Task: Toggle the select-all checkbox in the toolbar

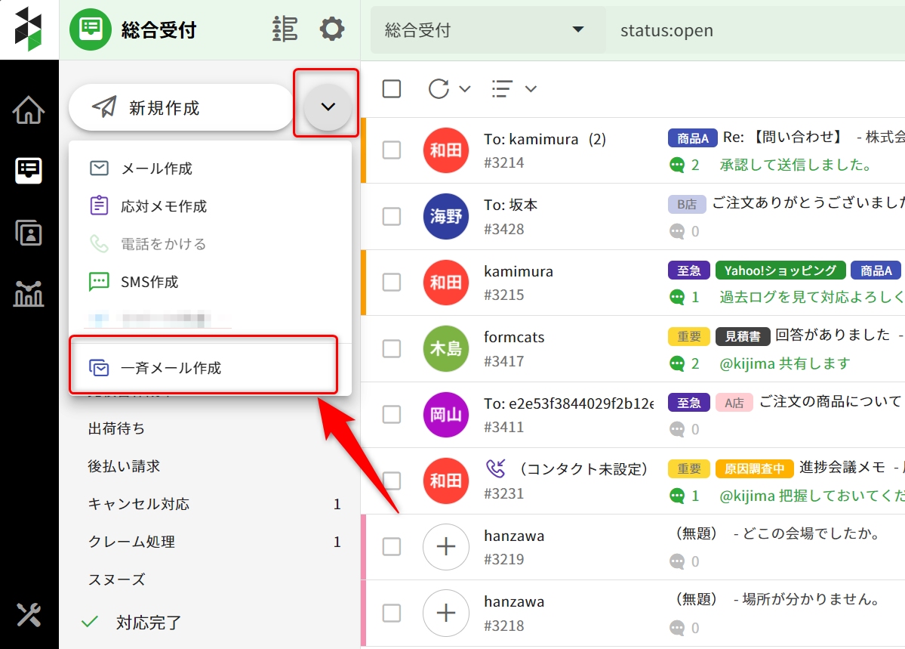Action: pyautogui.click(x=392, y=89)
